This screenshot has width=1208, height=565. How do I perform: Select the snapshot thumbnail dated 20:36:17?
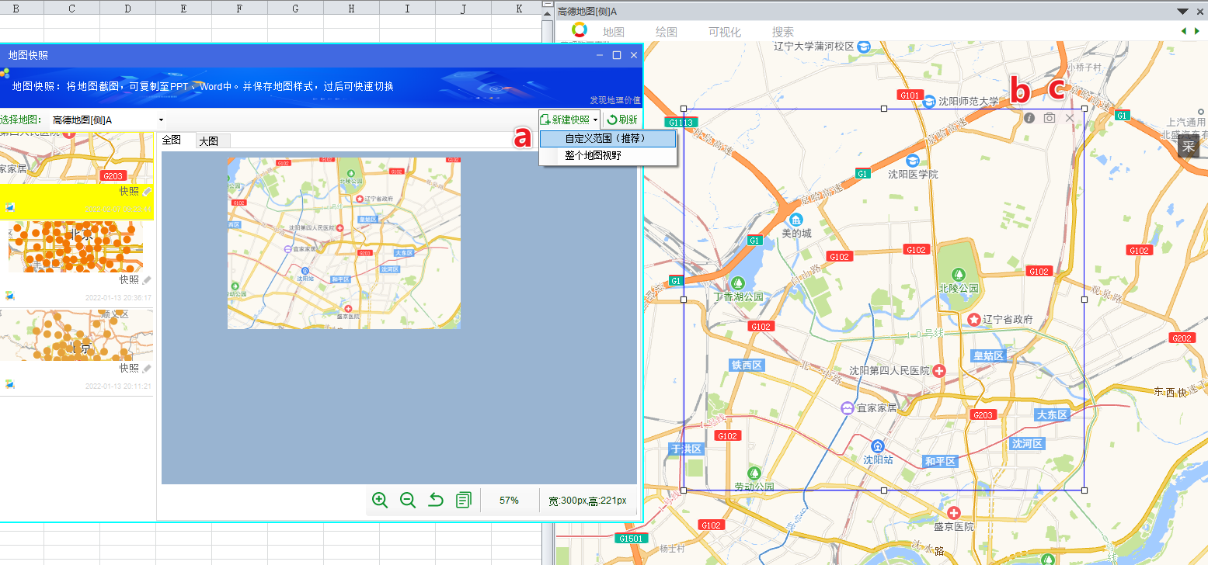click(x=75, y=246)
